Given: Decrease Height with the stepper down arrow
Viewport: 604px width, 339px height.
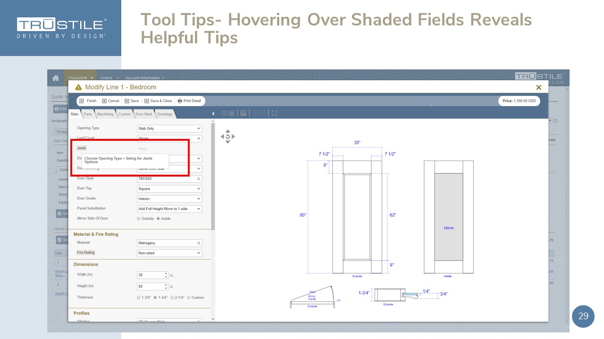Looking at the screenshot, I should tap(166, 288).
